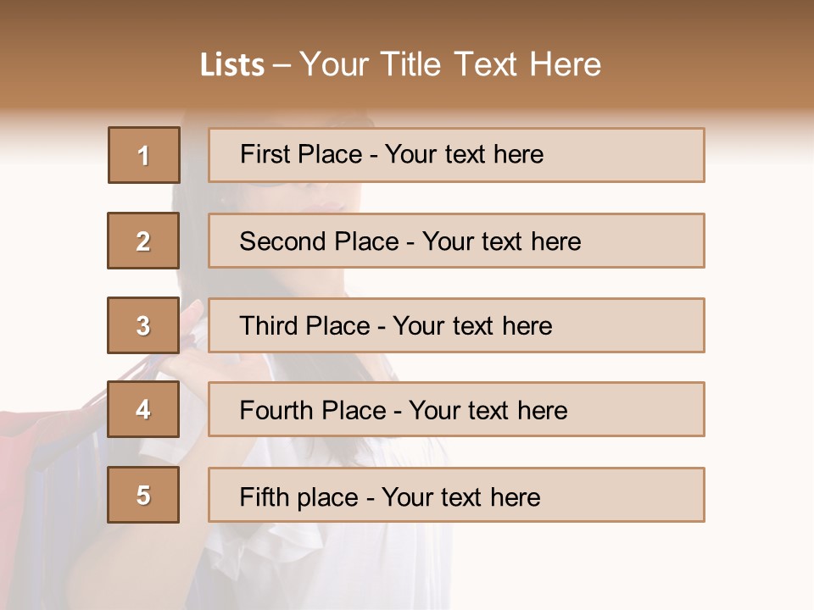This screenshot has width=814, height=610.
Task: Click 'Your Title Text Here' in the slide title
Action: click(450, 65)
